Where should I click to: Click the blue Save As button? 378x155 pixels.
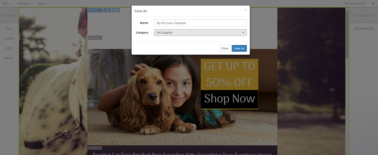(x=239, y=48)
